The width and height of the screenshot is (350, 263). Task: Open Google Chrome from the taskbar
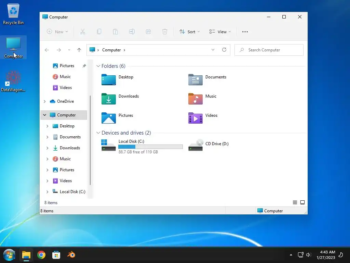41,255
